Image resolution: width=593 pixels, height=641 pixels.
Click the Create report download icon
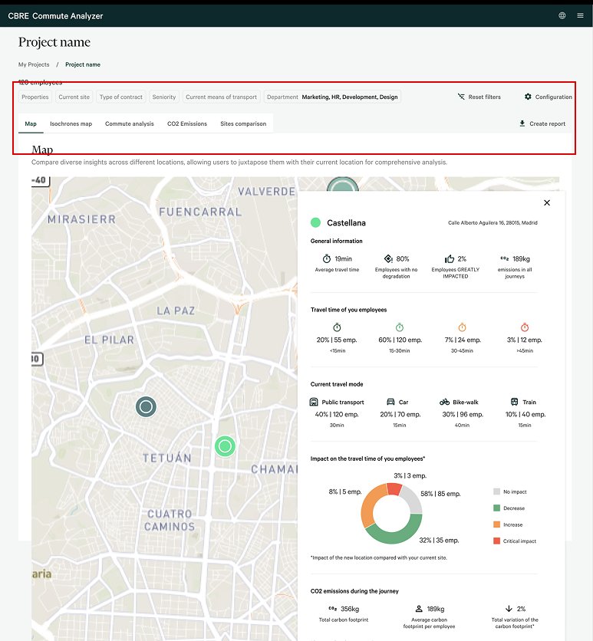point(522,123)
